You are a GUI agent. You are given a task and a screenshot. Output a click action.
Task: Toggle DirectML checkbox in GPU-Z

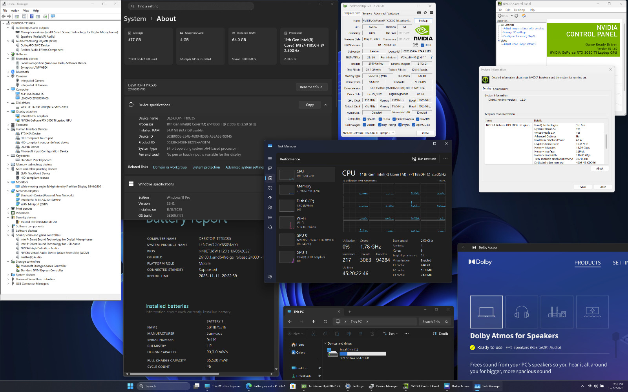point(418,119)
